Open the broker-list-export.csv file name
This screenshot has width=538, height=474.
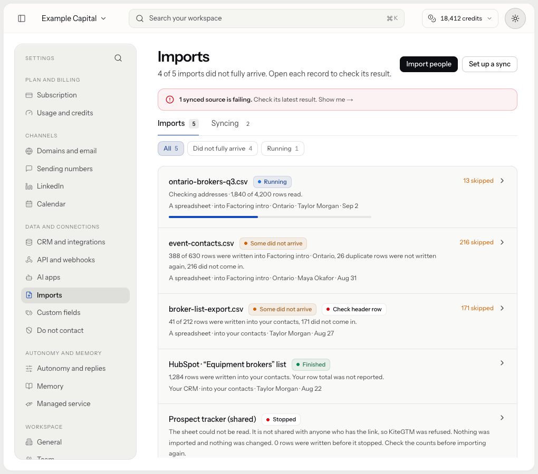pyautogui.click(x=206, y=309)
